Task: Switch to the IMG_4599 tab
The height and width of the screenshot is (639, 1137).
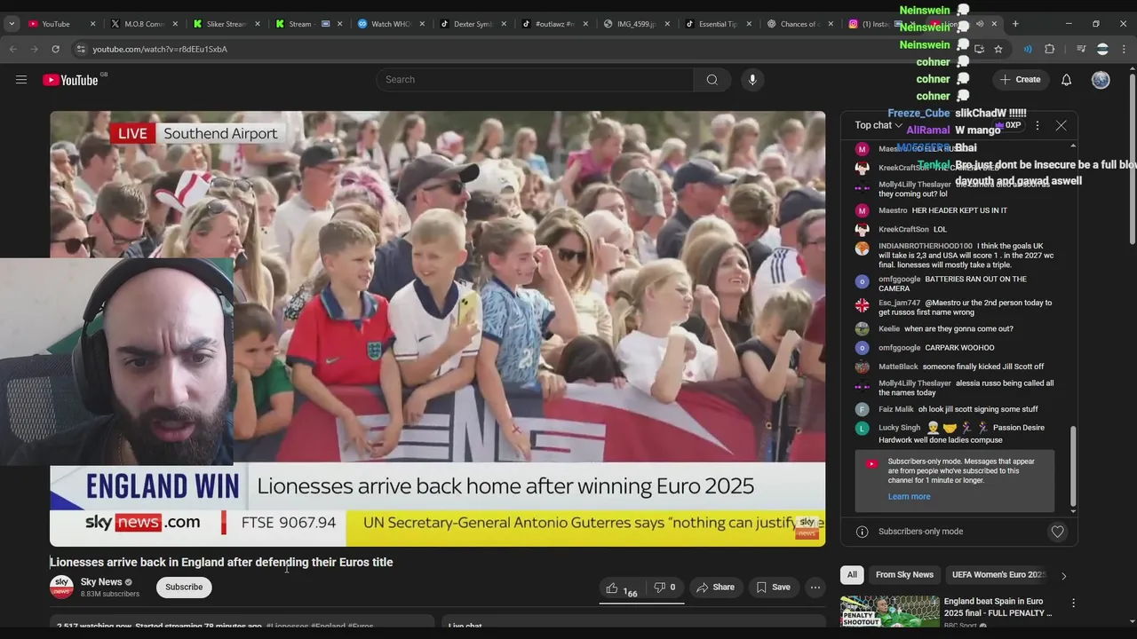Action: pos(636,24)
